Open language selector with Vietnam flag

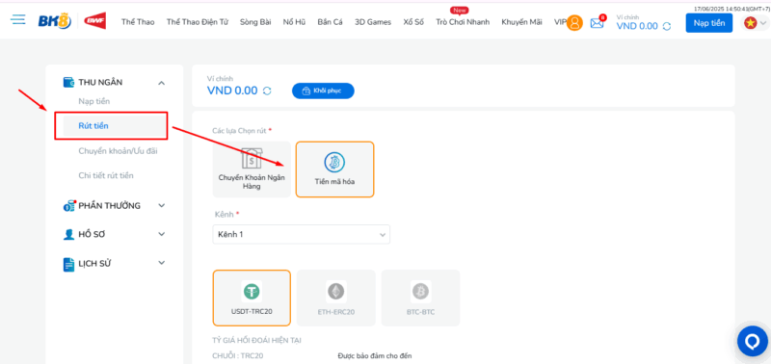click(x=755, y=22)
